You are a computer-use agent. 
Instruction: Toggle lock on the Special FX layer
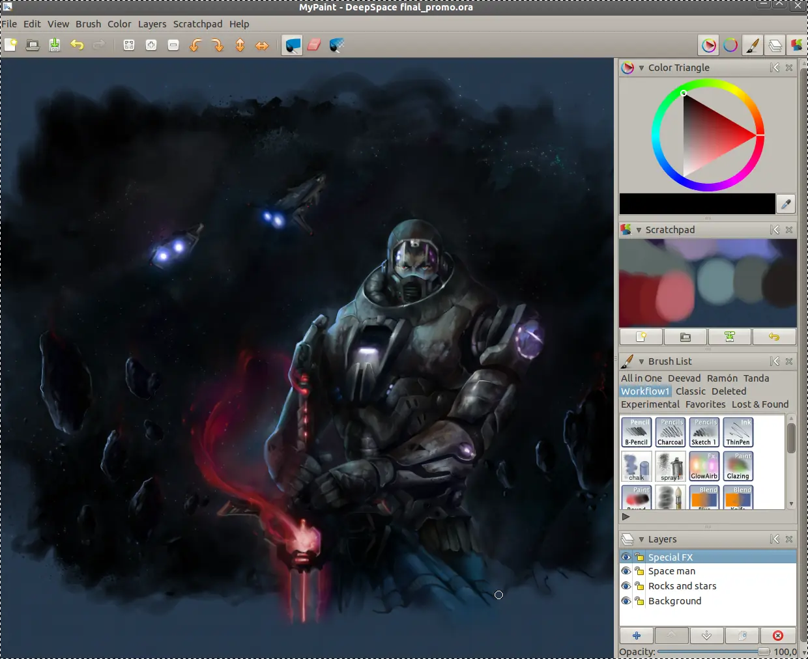(x=639, y=557)
